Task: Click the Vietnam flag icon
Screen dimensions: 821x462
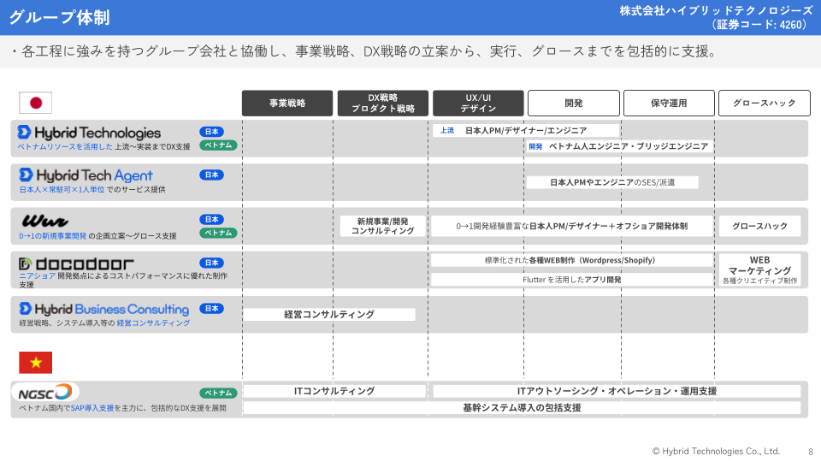Action: coord(36,363)
